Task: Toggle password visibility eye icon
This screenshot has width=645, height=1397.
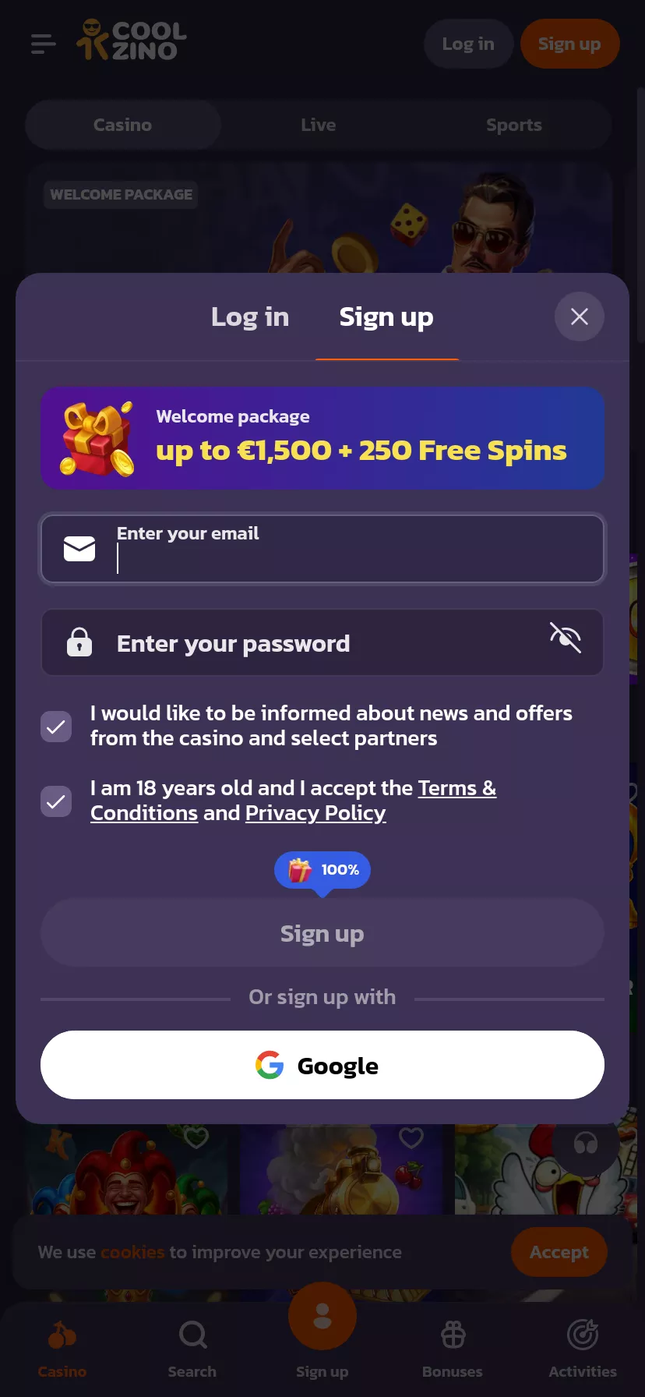Action: coord(566,638)
